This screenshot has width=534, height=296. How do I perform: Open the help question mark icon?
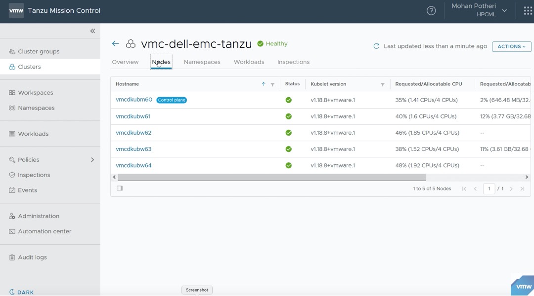click(x=431, y=11)
